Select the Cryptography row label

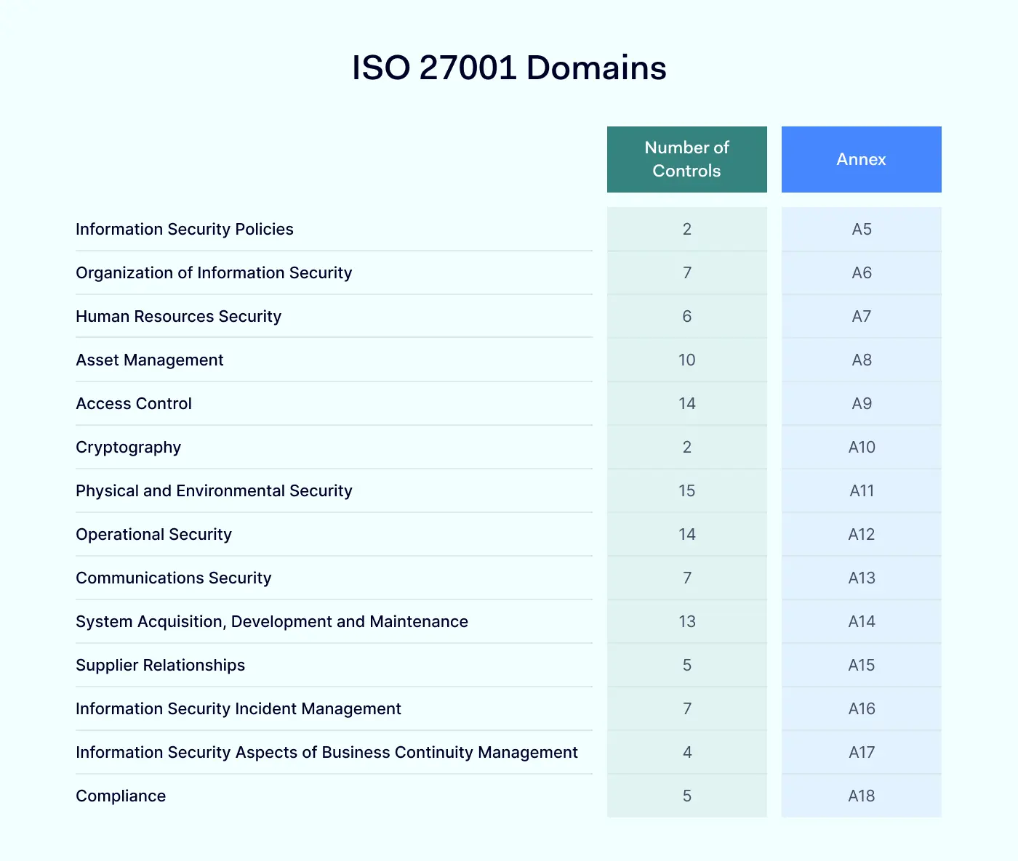tap(128, 447)
